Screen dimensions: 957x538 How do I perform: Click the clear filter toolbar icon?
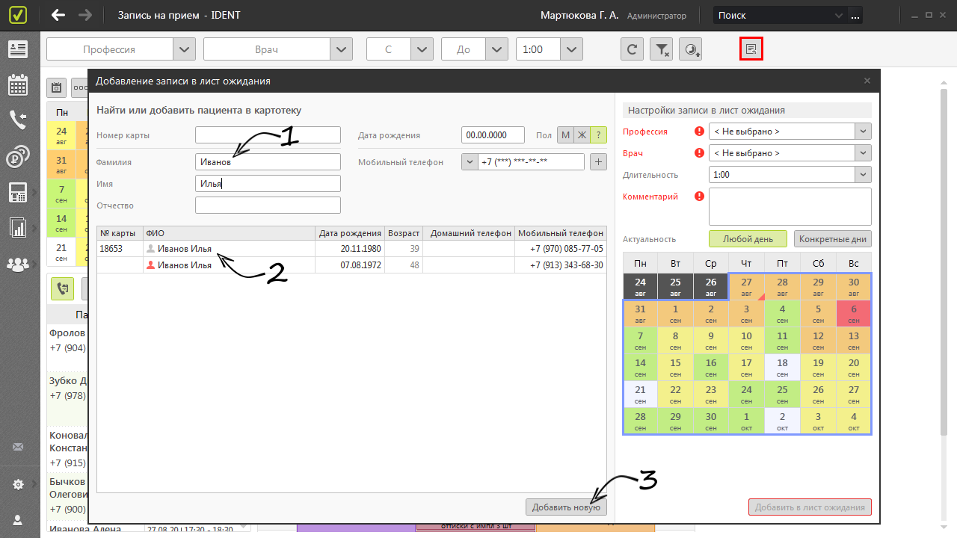tap(662, 49)
